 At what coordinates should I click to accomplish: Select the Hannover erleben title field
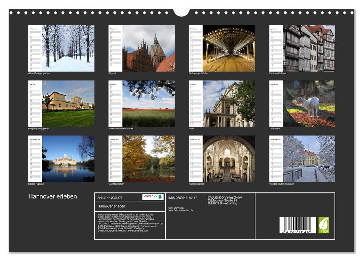tap(112, 205)
